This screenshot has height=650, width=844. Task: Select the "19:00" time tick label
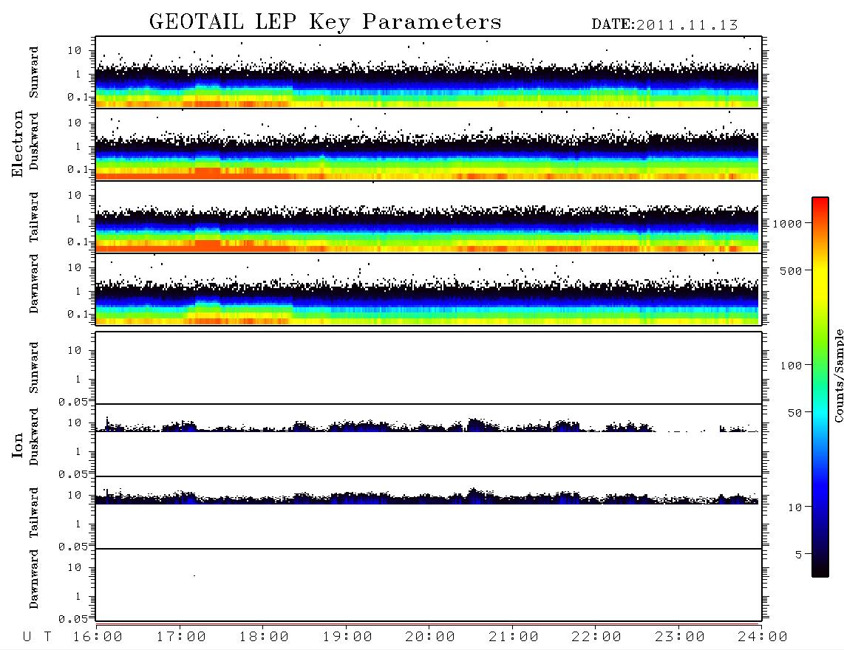(347, 637)
